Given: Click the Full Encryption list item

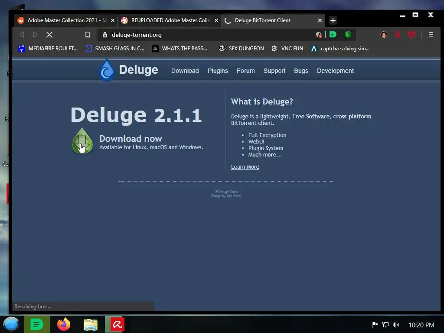Looking at the screenshot, I should (267, 135).
